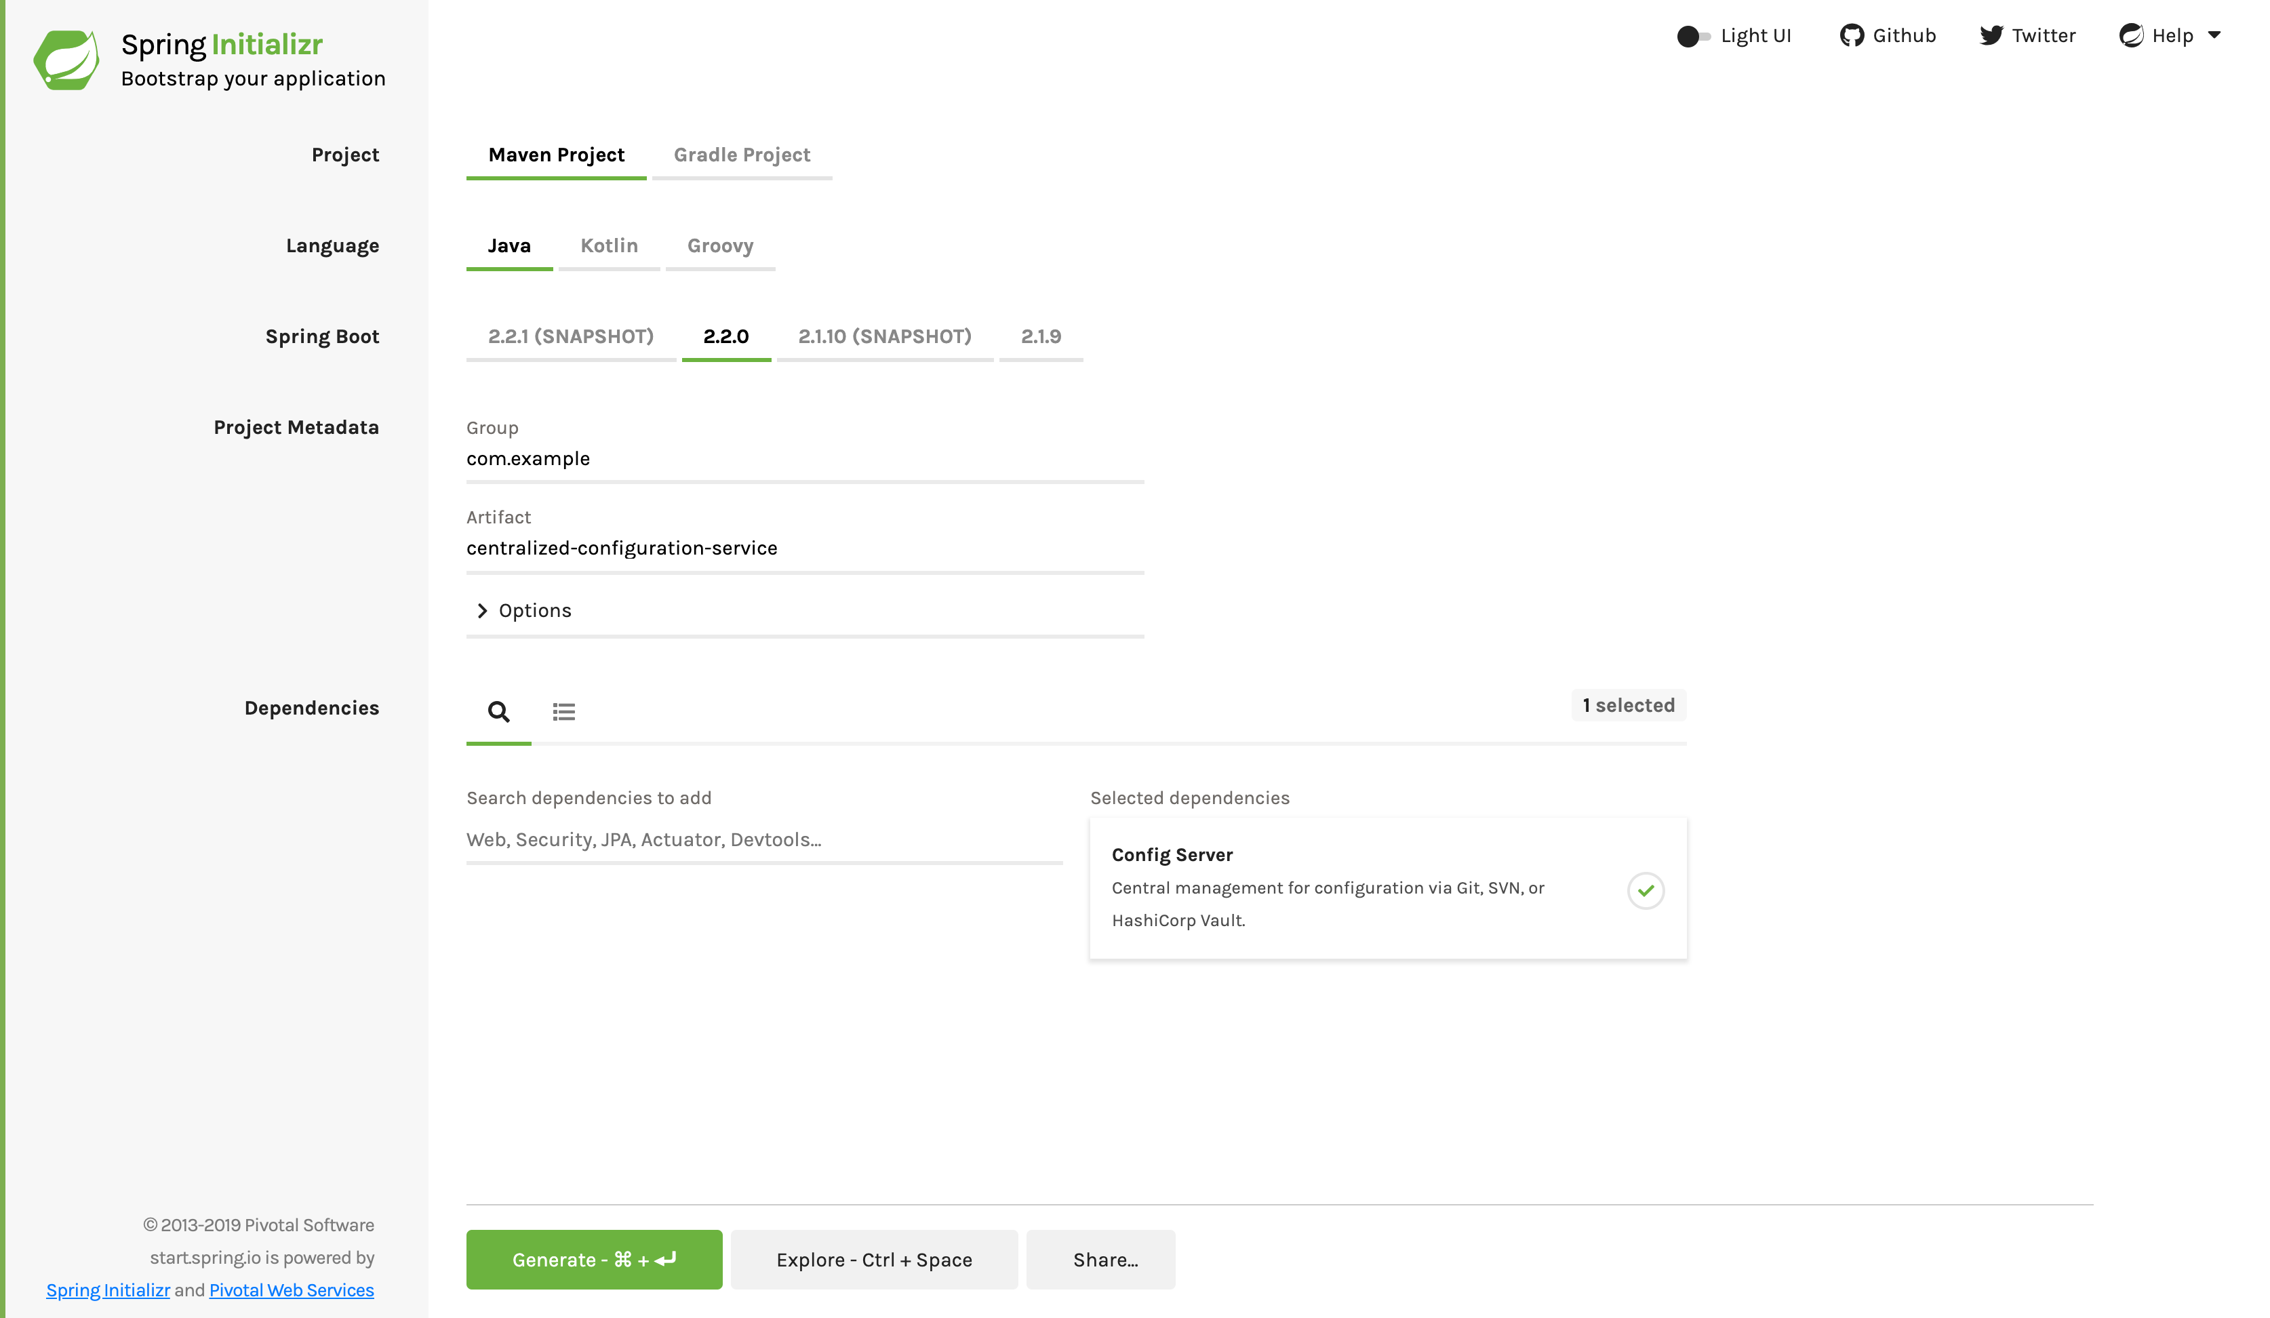Select Spring Boot version 2.2.0

point(726,336)
